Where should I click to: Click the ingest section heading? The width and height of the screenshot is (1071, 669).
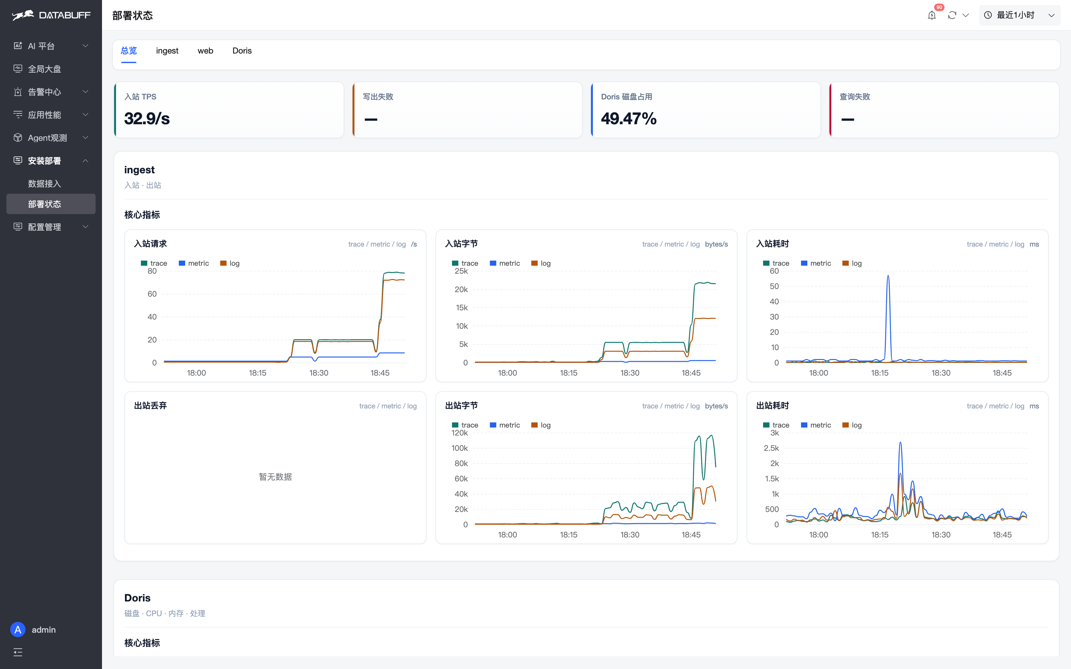pyautogui.click(x=139, y=170)
